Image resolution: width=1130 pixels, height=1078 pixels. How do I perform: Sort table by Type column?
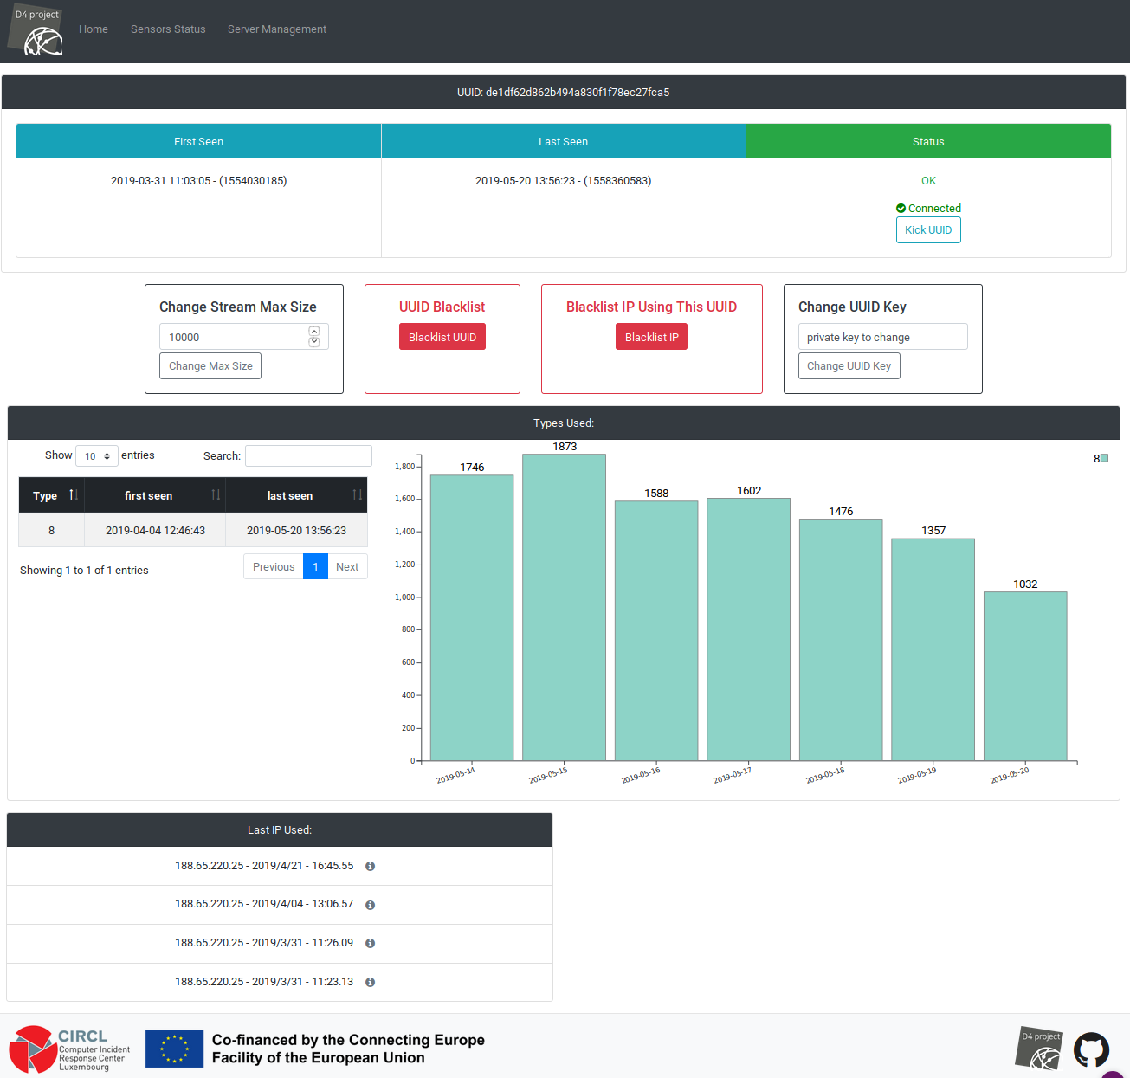point(52,495)
